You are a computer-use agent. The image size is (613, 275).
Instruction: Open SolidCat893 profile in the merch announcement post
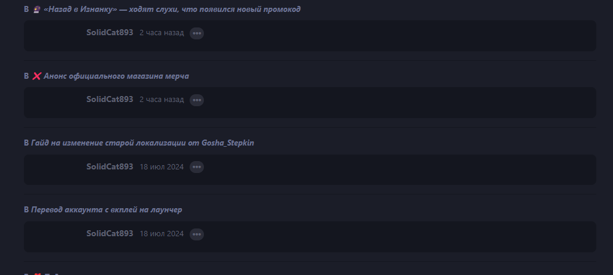[x=110, y=100]
